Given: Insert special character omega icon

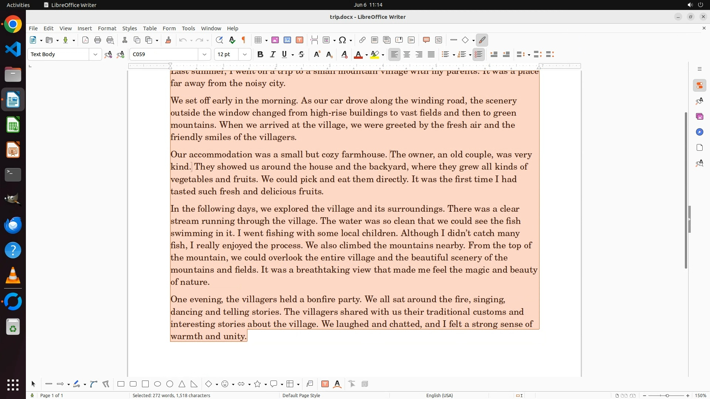Looking at the screenshot, I should click(x=342, y=40).
